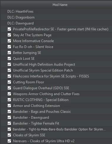The height and width of the screenshot is (144, 112).
Task: Toggle the FISSES FileAccess Interface checkbox
Action: click(x=9, y=76)
